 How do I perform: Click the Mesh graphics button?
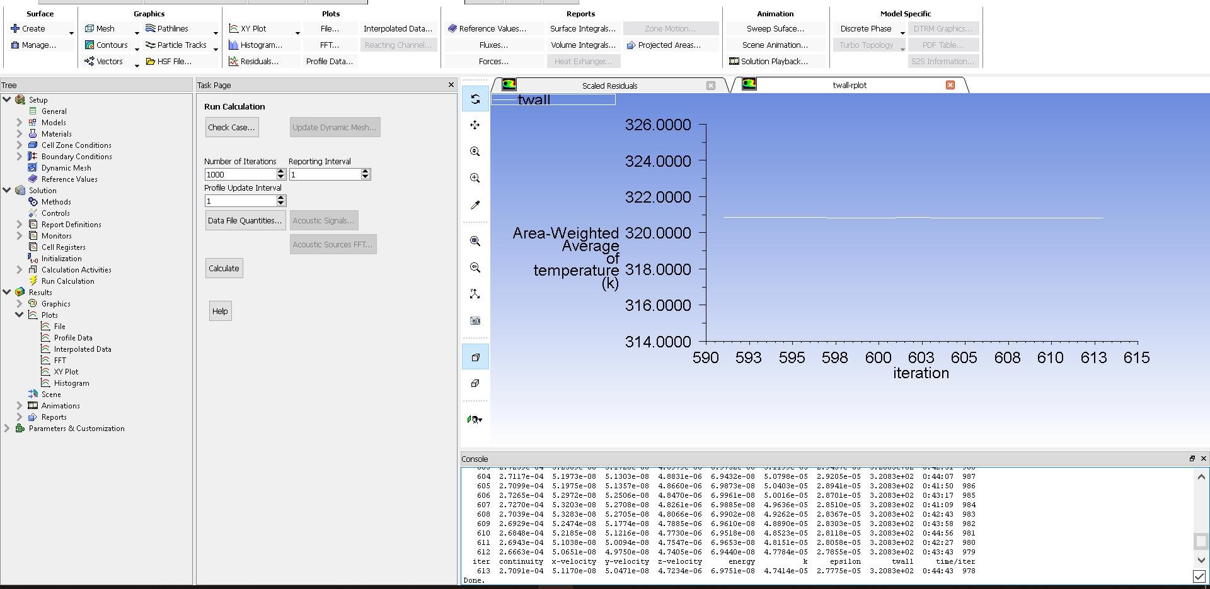pyautogui.click(x=101, y=28)
